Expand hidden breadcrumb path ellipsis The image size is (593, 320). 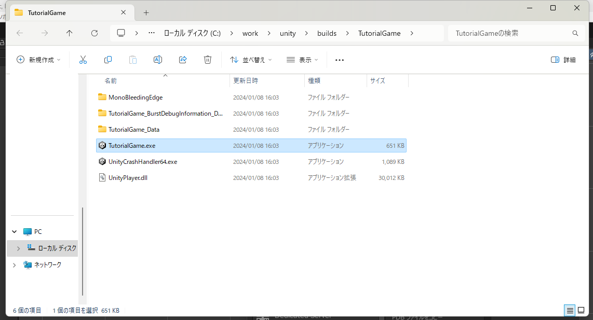coord(152,33)
